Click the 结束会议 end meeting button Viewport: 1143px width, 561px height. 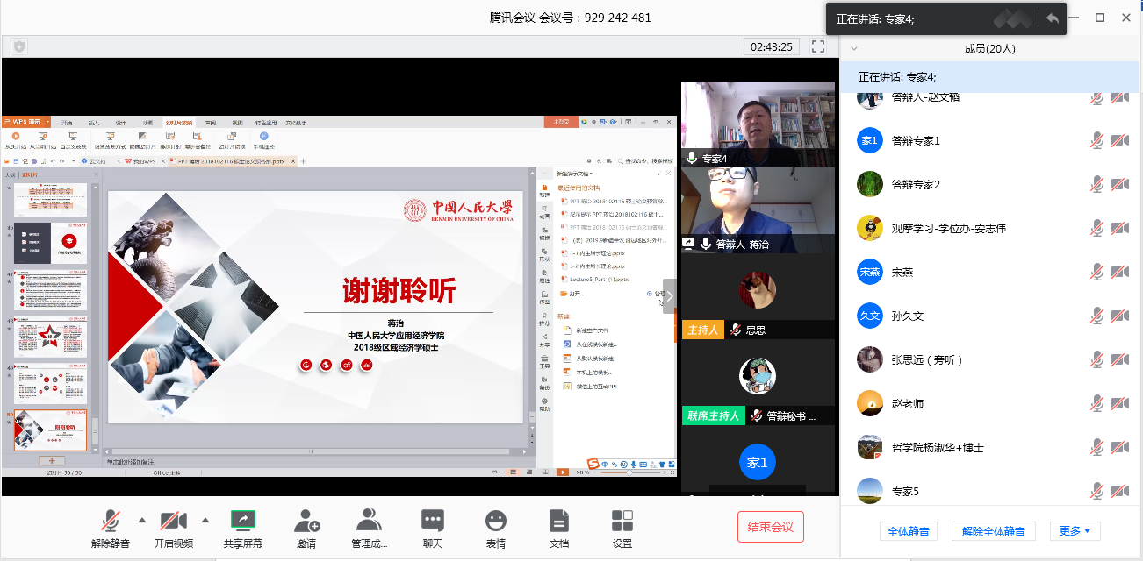770,527
